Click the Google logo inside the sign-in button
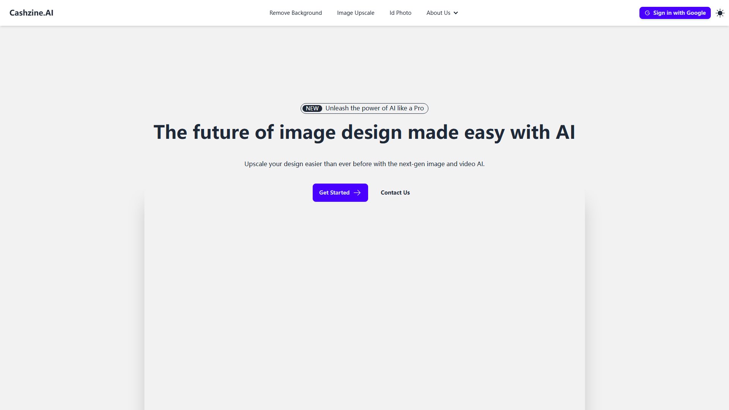 coord(647,13)
